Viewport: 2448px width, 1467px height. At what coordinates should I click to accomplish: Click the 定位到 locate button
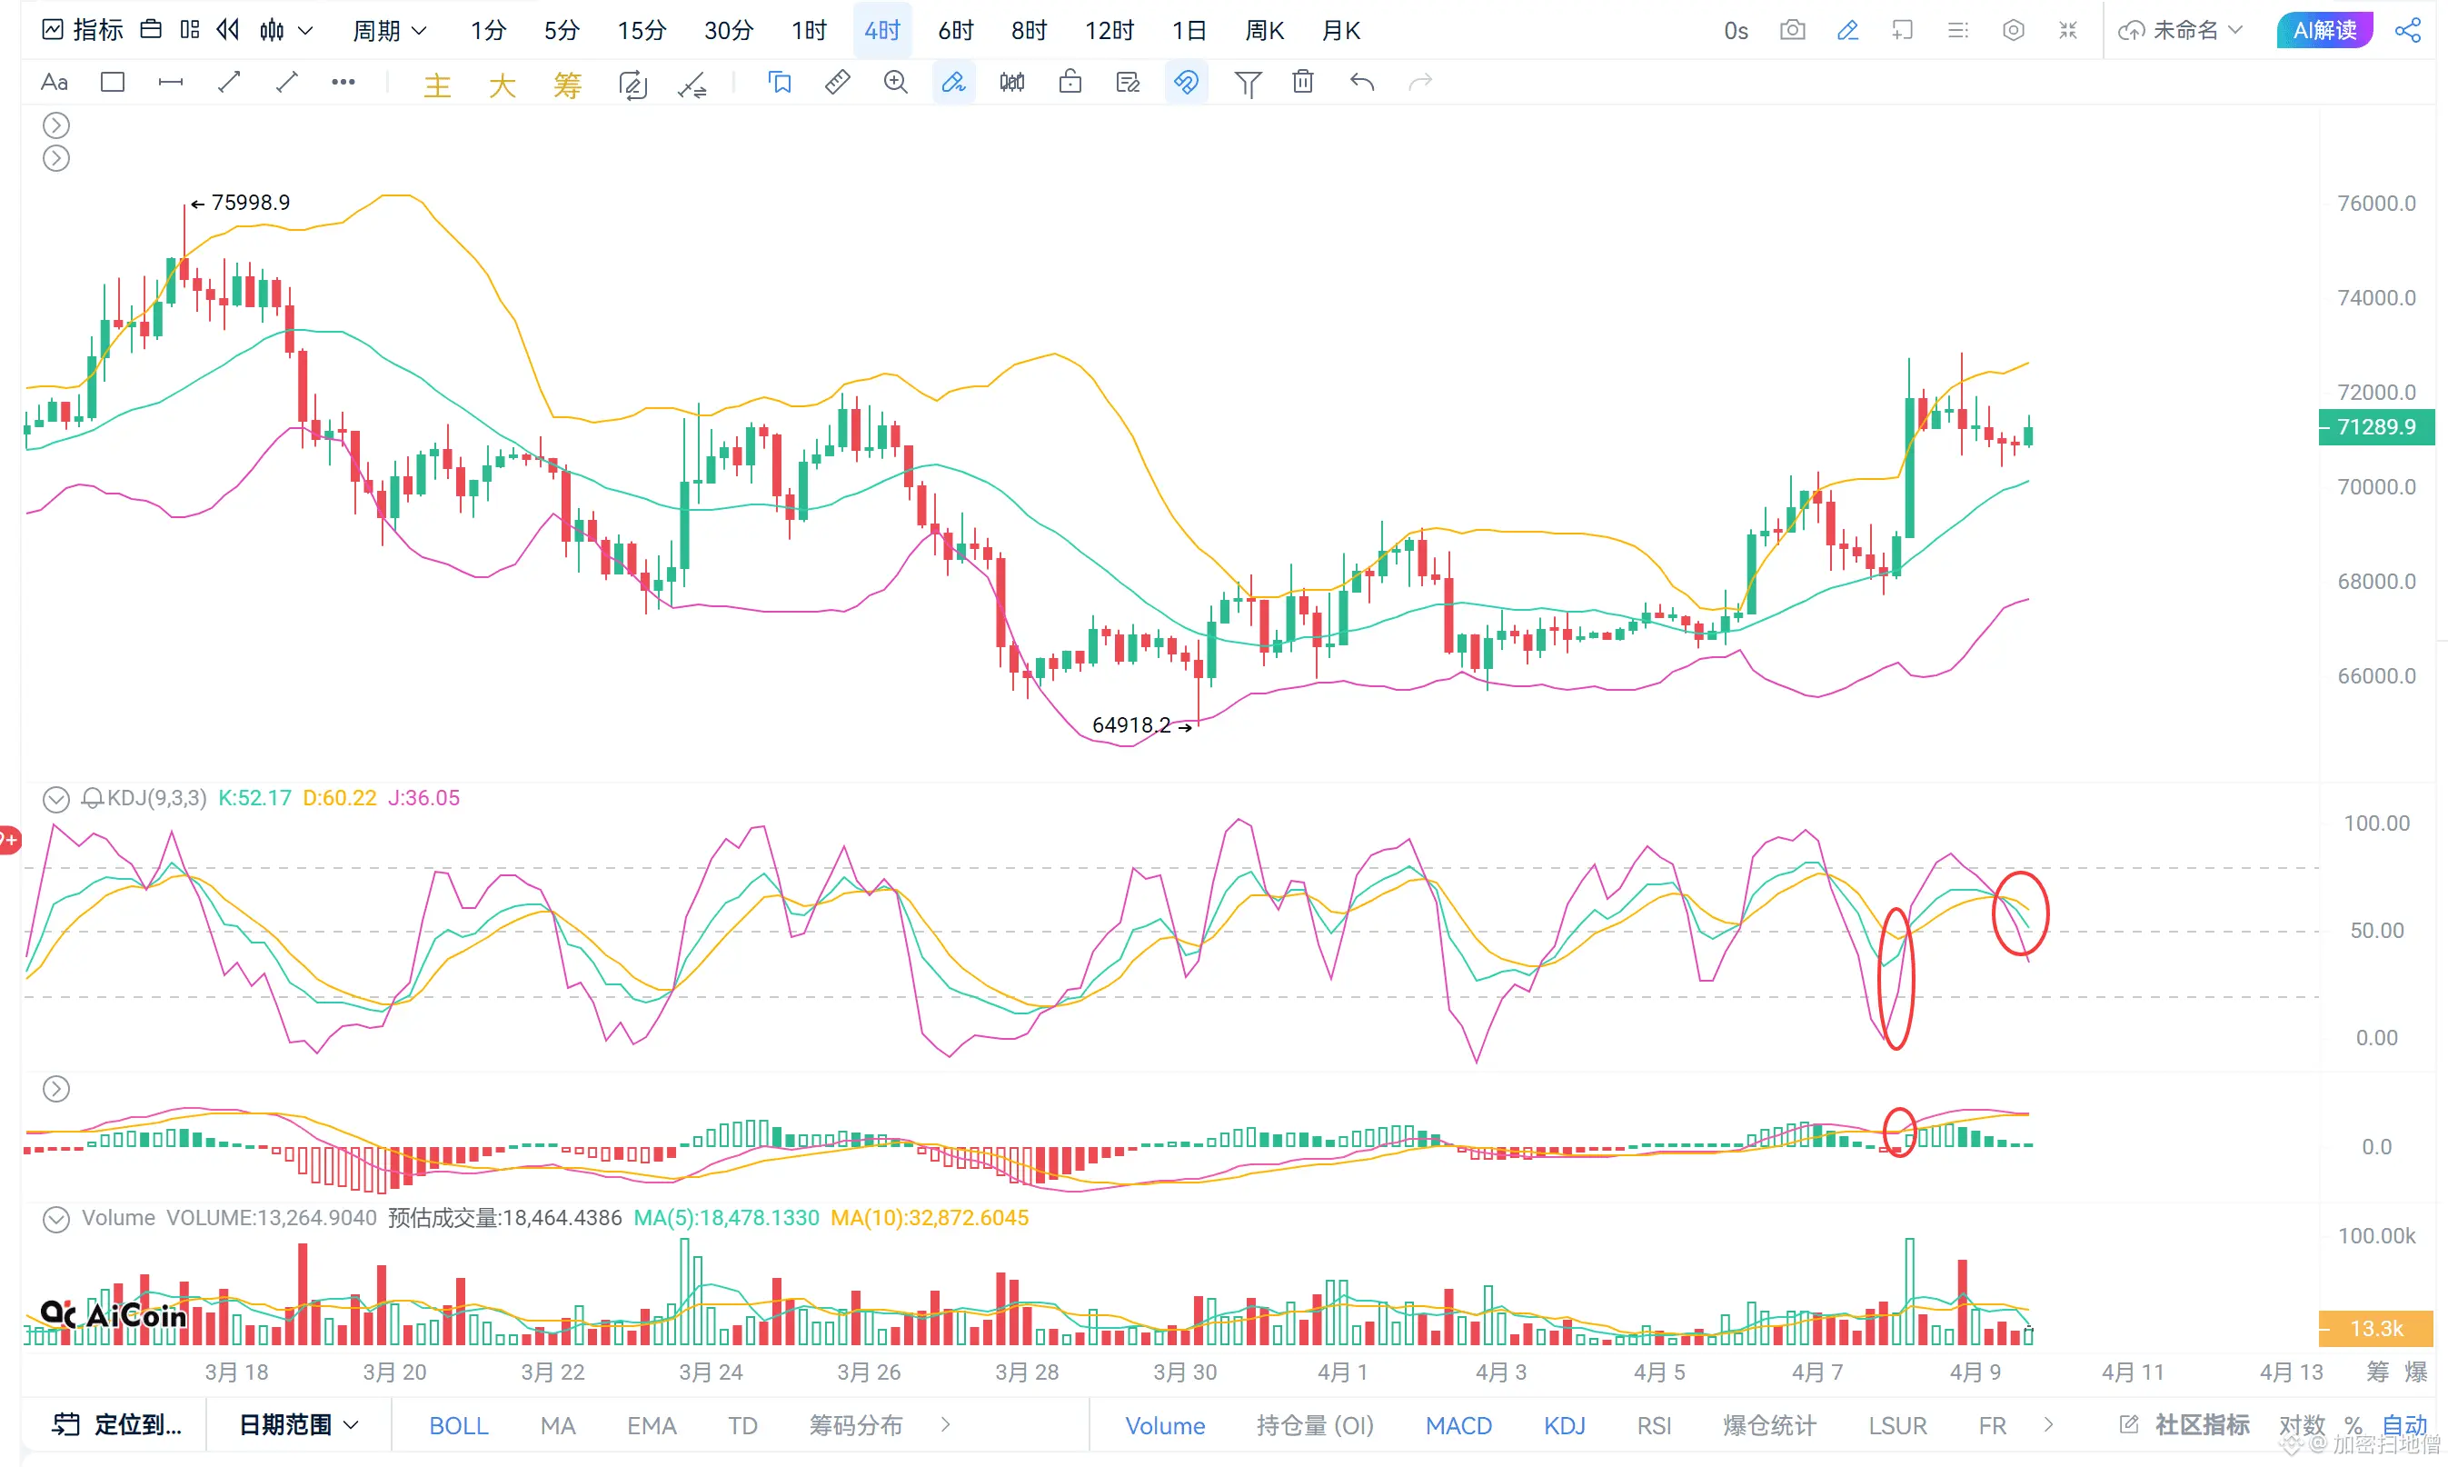[x=116, y=1424]
